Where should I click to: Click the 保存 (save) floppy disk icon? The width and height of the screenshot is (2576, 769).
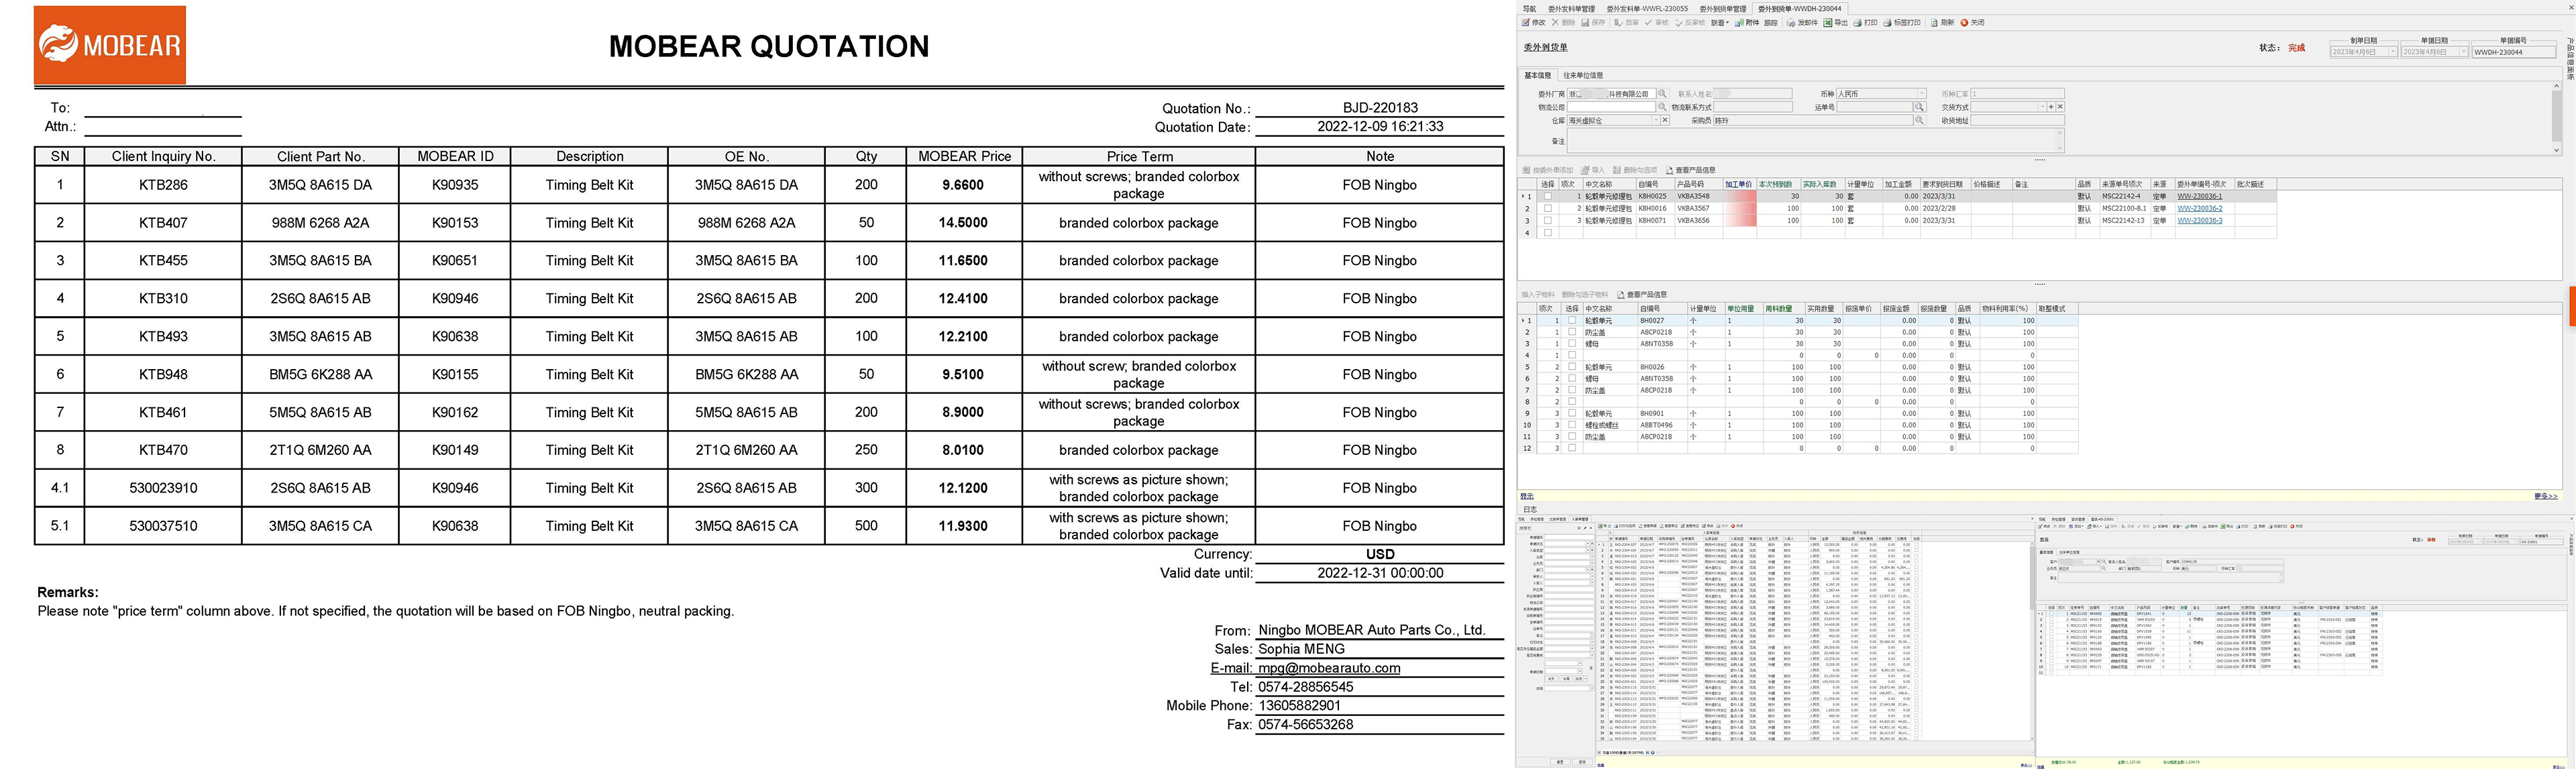tap(1585, 23)
